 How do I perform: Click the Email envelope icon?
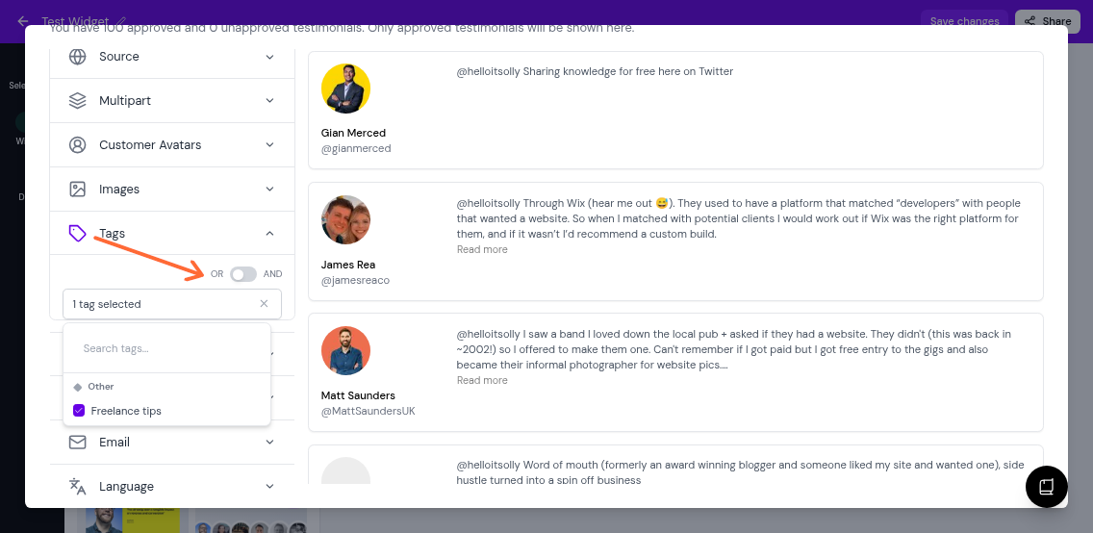click(x=78, y=443)
